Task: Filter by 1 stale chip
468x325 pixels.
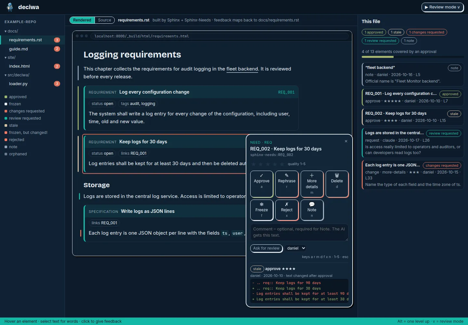Action: tap(396, 32)
